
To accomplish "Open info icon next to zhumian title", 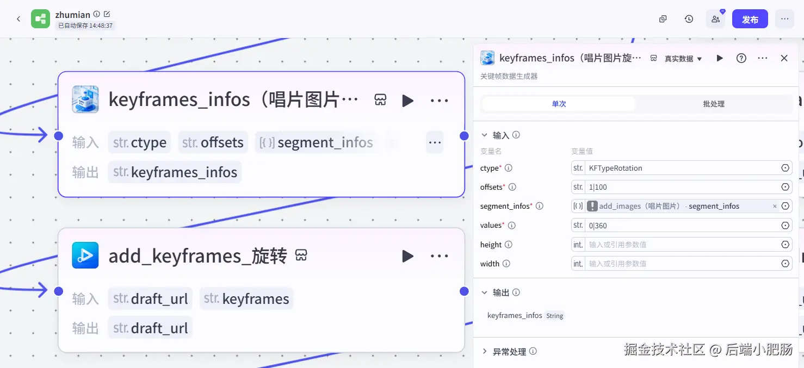I will click(97, 14).
